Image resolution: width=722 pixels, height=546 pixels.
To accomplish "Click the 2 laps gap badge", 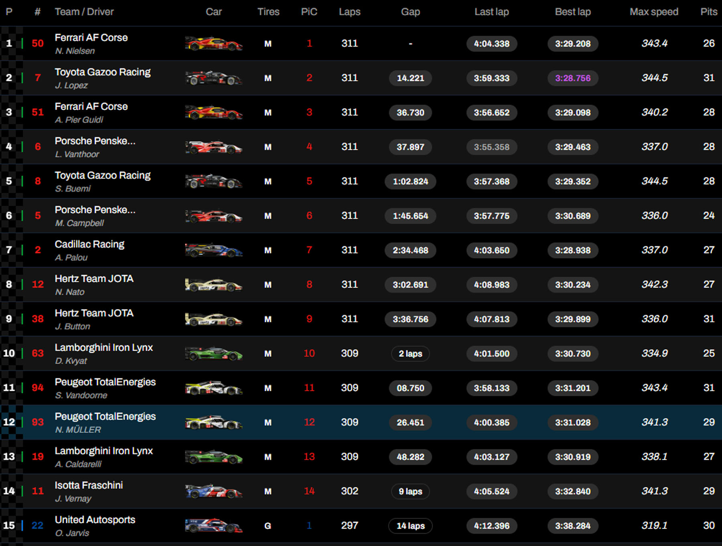I will [x=410, y=354].
